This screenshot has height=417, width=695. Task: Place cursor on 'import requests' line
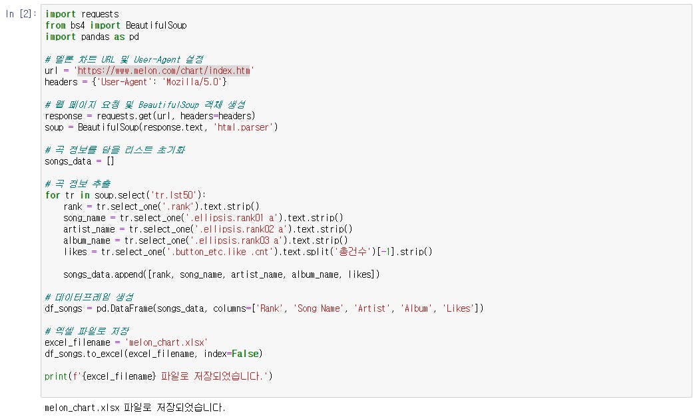(x=82, y=14)
